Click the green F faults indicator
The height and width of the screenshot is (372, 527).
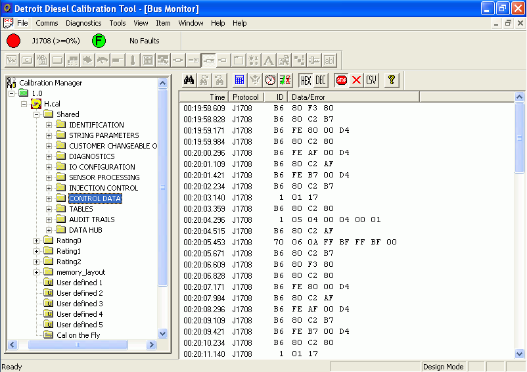coord(99,41)
